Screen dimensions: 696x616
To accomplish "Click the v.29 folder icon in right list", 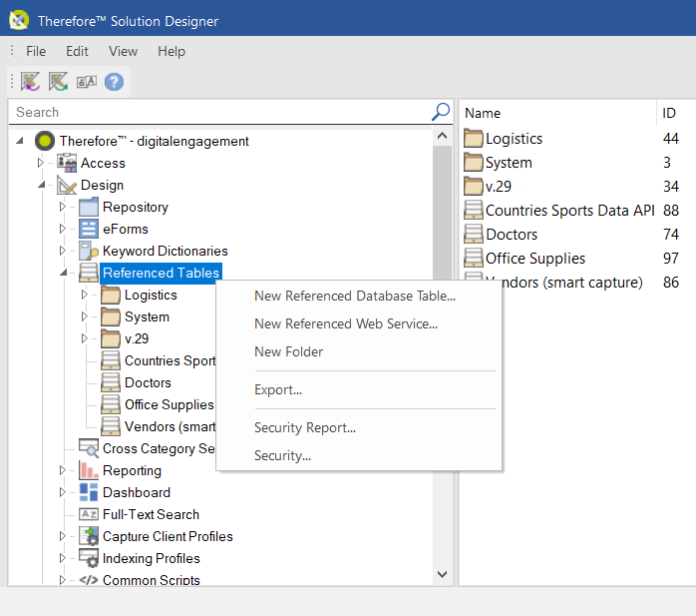I will click(x=474, y=186).
